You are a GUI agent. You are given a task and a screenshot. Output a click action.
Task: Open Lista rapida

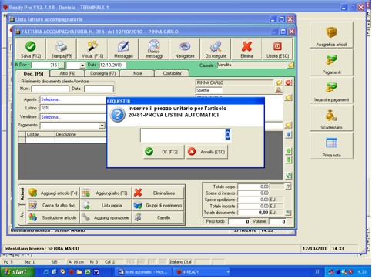106,205
